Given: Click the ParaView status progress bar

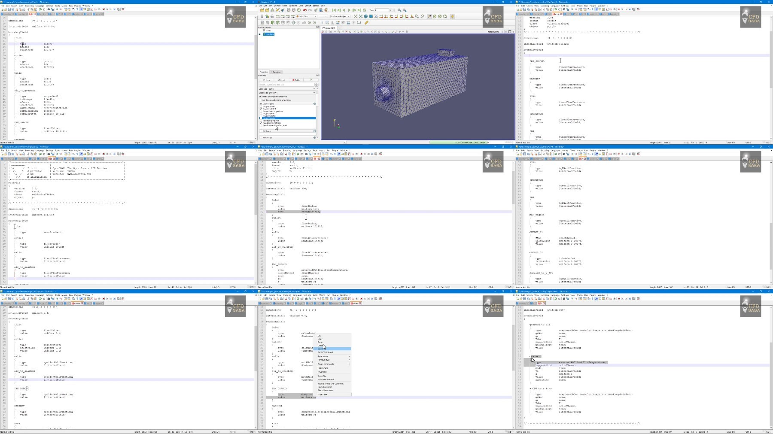Looking at the screenshot, I should pyautogui.click(x=472, y=142).
